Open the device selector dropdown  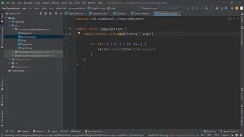click(x=174, y=8)
